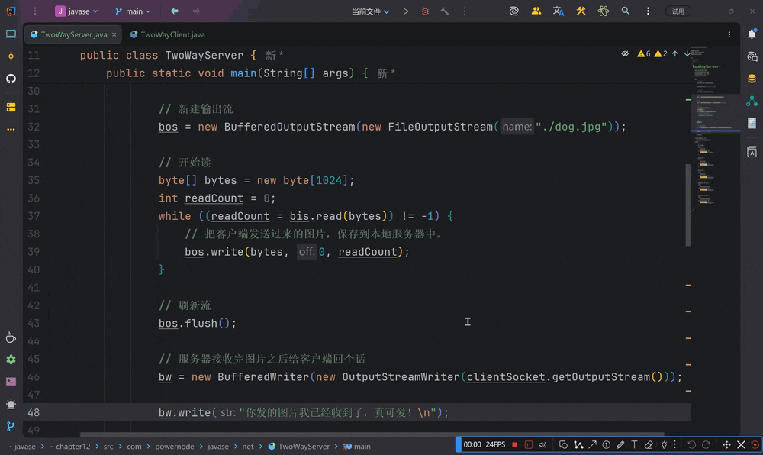Open the database tool window icon
This screenshot has height=455, width=763.
(752, 79)
